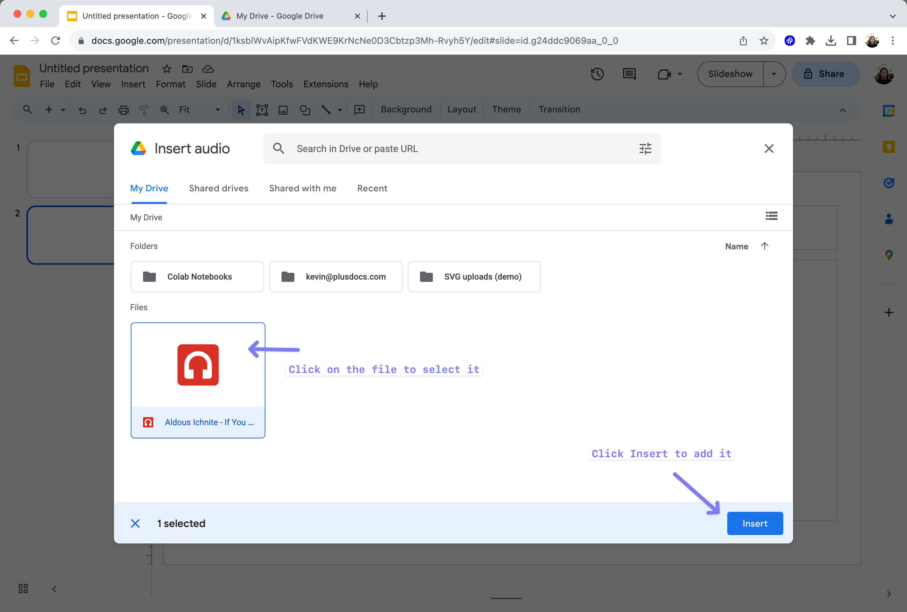The image size is (907, 612).
Task: Switch to My Drive - Google Drive browser tab
Action: [291, 16]
